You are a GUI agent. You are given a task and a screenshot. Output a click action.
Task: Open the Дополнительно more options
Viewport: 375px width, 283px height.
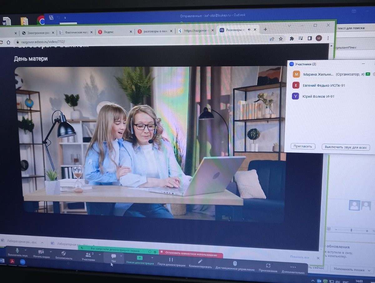[293, 269]
